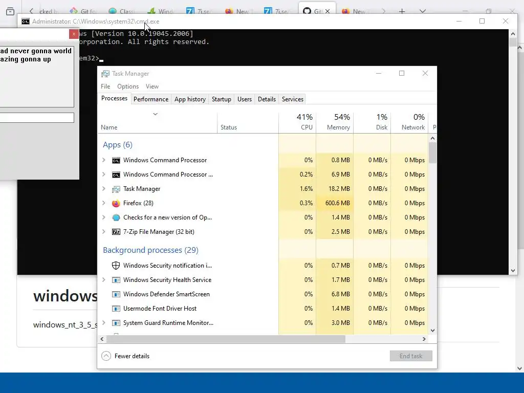Open a new browser tab with plus button
This screenshot has width=524, height=393.
click(x=402, y=11)
